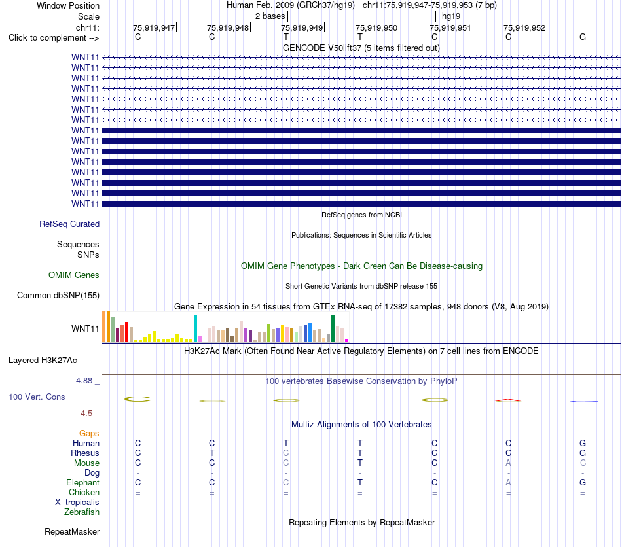Click the Zebrafish alignment row label
This screenshot has width=622, height=547.
[x=82, y=512]
